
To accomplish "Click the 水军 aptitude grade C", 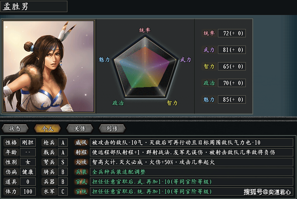I will [x=63, y=191].
